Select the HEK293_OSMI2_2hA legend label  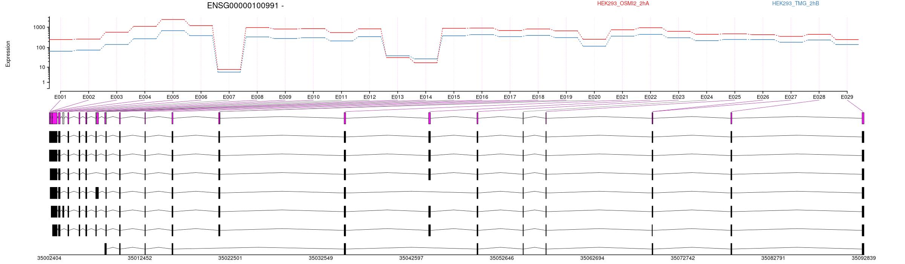[623, 3]
